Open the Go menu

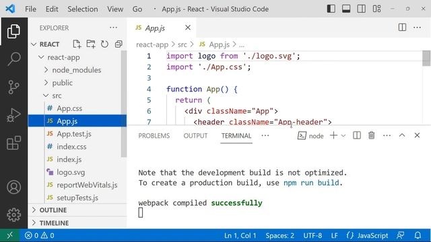(137, 9)
